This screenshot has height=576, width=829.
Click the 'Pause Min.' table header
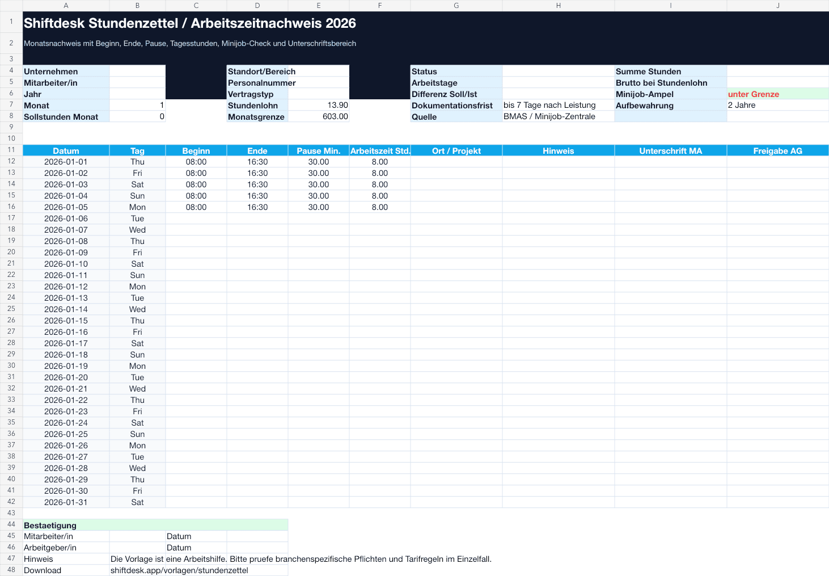point(319,150)
